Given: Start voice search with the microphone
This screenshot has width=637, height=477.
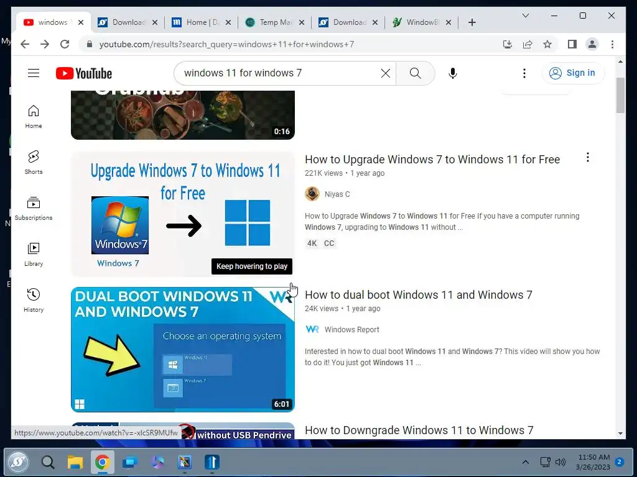Looking at the screenshot, I should (453, 73).
